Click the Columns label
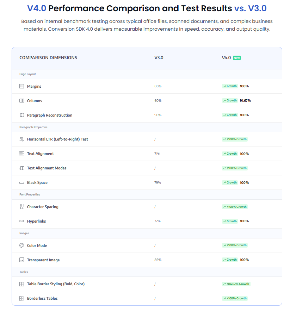 (35, 101)
